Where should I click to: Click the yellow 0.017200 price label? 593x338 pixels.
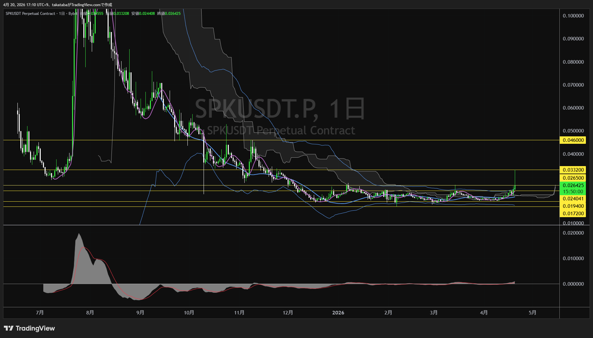tap(573, 214)
